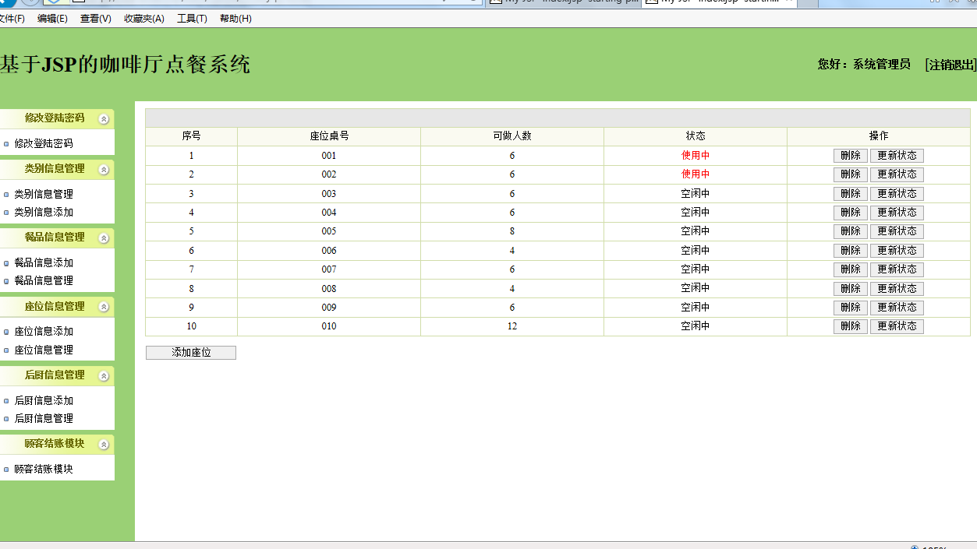The image size is (977, 549).
Task: Click the 序号 column header
Action: [191, 136]
